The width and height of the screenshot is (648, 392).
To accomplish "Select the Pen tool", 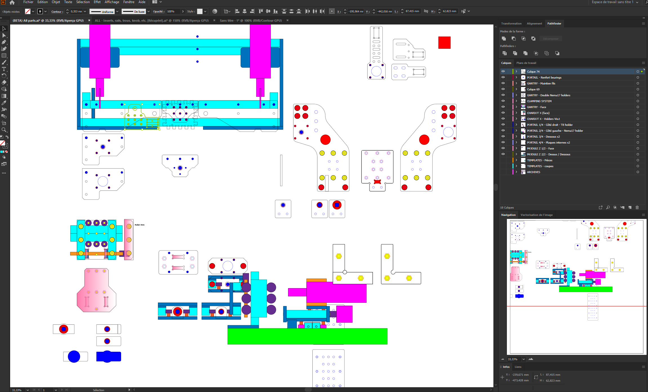I will (x=4, y=42).
